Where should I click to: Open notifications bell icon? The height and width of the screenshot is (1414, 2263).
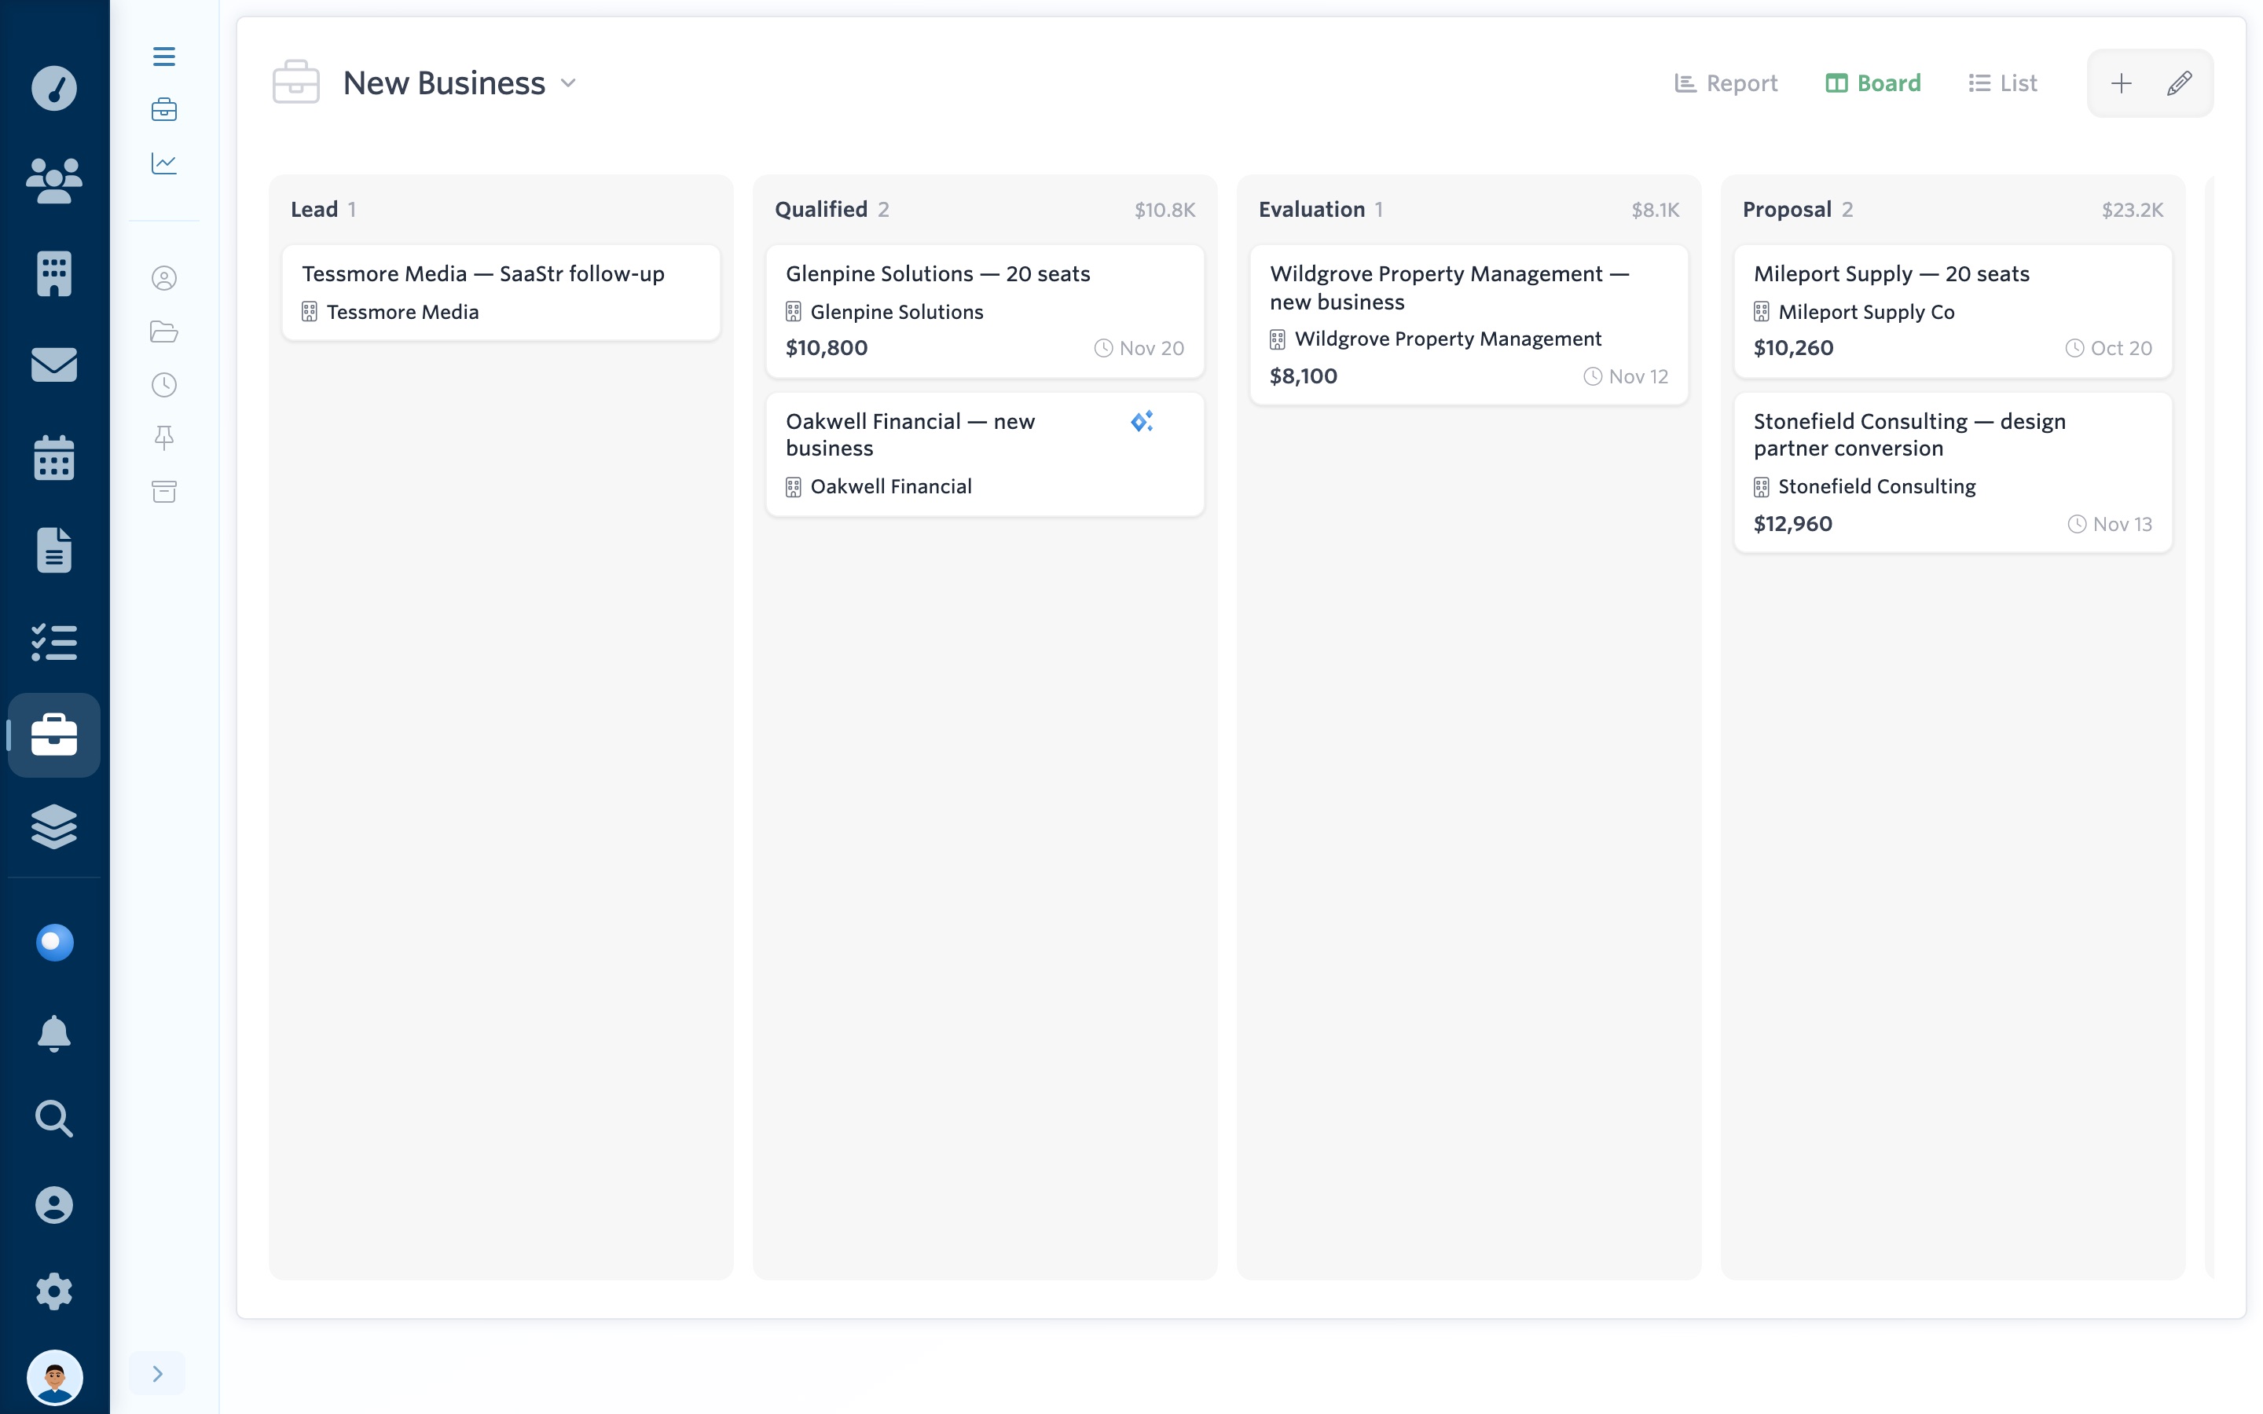pyautogui.click(x=54, y=1033)
